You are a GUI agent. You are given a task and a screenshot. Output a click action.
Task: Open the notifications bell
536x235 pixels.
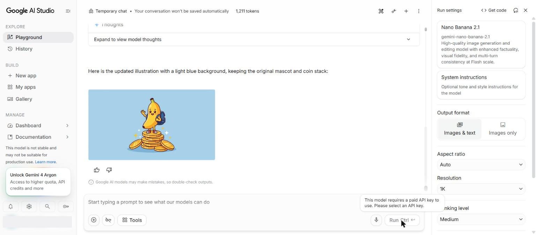pyautogui.click(x=11, y=206)
